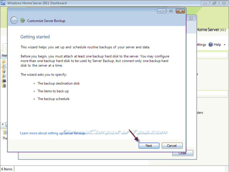Click 'The backup schedule' bullet

(53, 99)
